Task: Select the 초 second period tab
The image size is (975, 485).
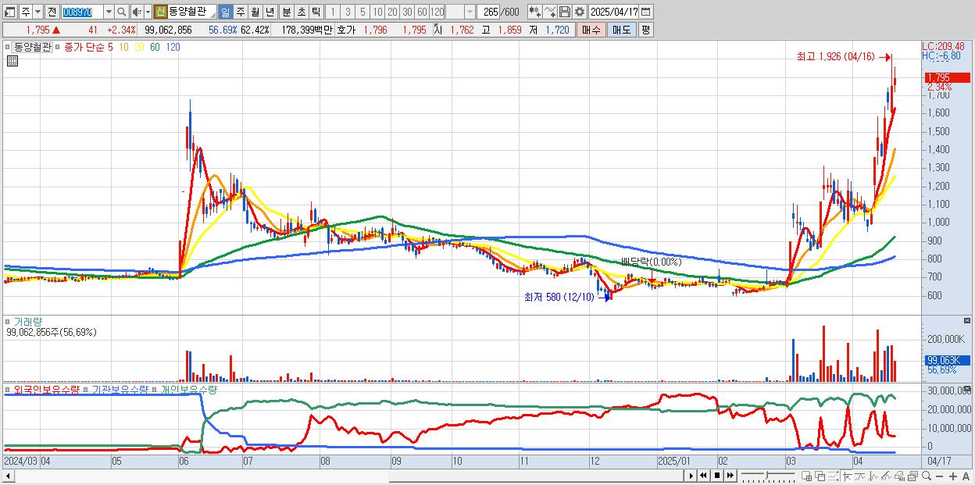Action: [300, 12]
